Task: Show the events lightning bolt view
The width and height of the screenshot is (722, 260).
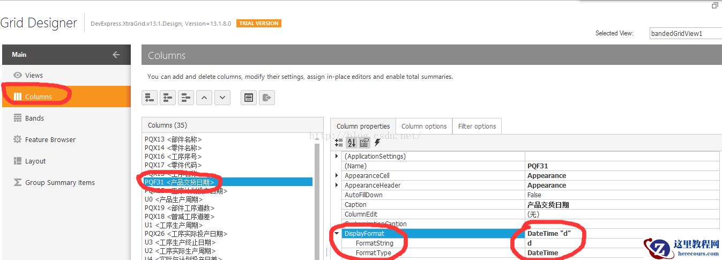Action: 377,143
